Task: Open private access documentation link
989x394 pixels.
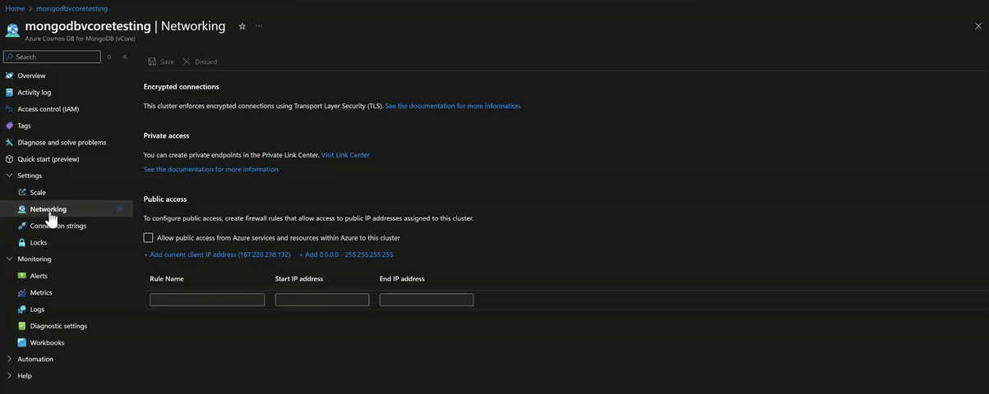Action: point(211,169)
